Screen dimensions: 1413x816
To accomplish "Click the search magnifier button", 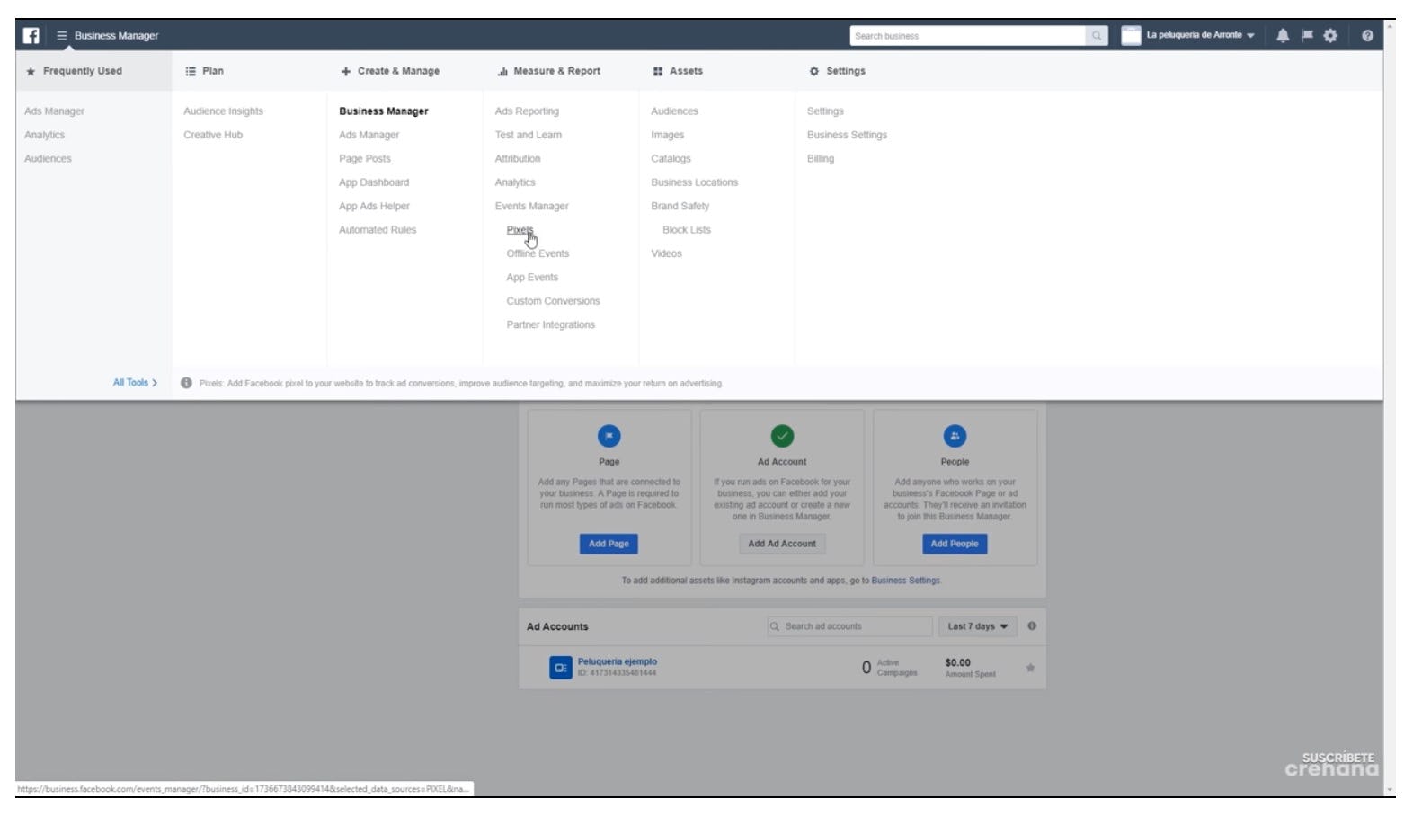I will [1097, 36].
